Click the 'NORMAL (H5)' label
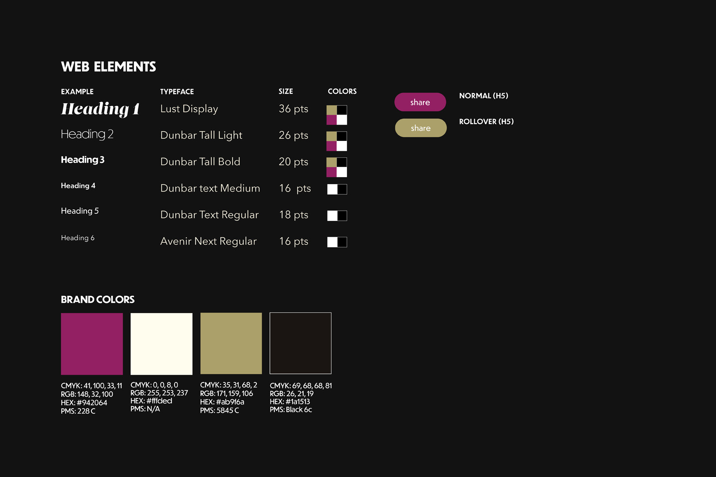This screenshot has height=477, width=716. (x=484, y=96)
